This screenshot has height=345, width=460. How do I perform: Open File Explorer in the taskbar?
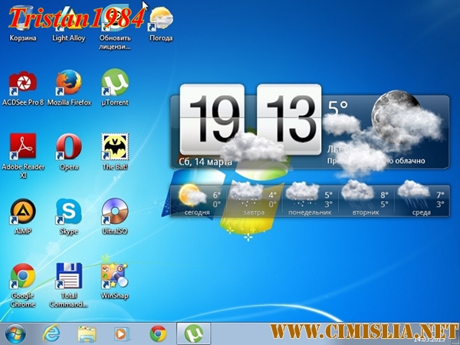click(87, 333)
